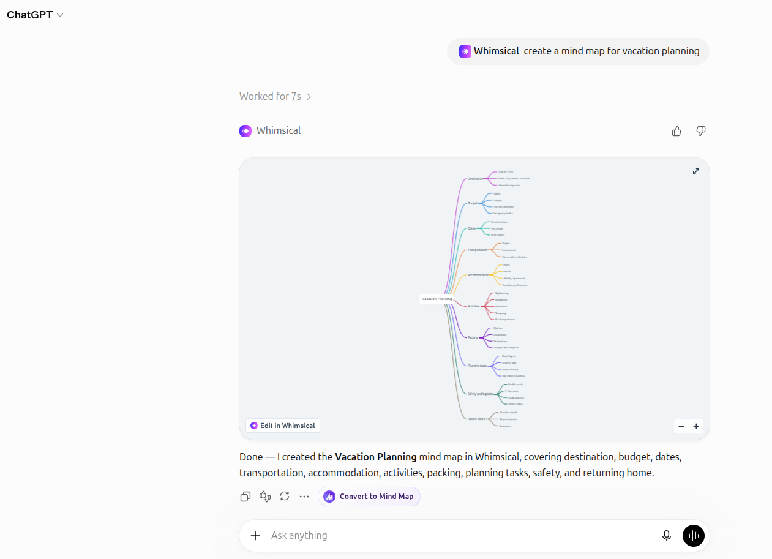Select the Accommodation branch node

tap(479, 275)
